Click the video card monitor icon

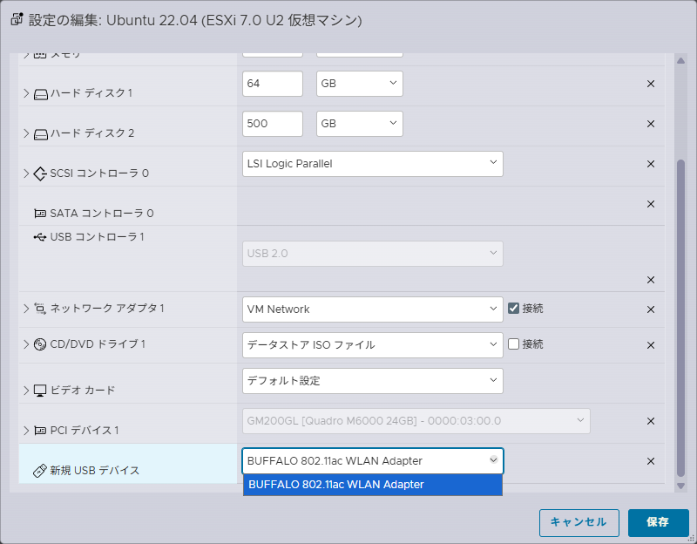click(x=40, y=391)
